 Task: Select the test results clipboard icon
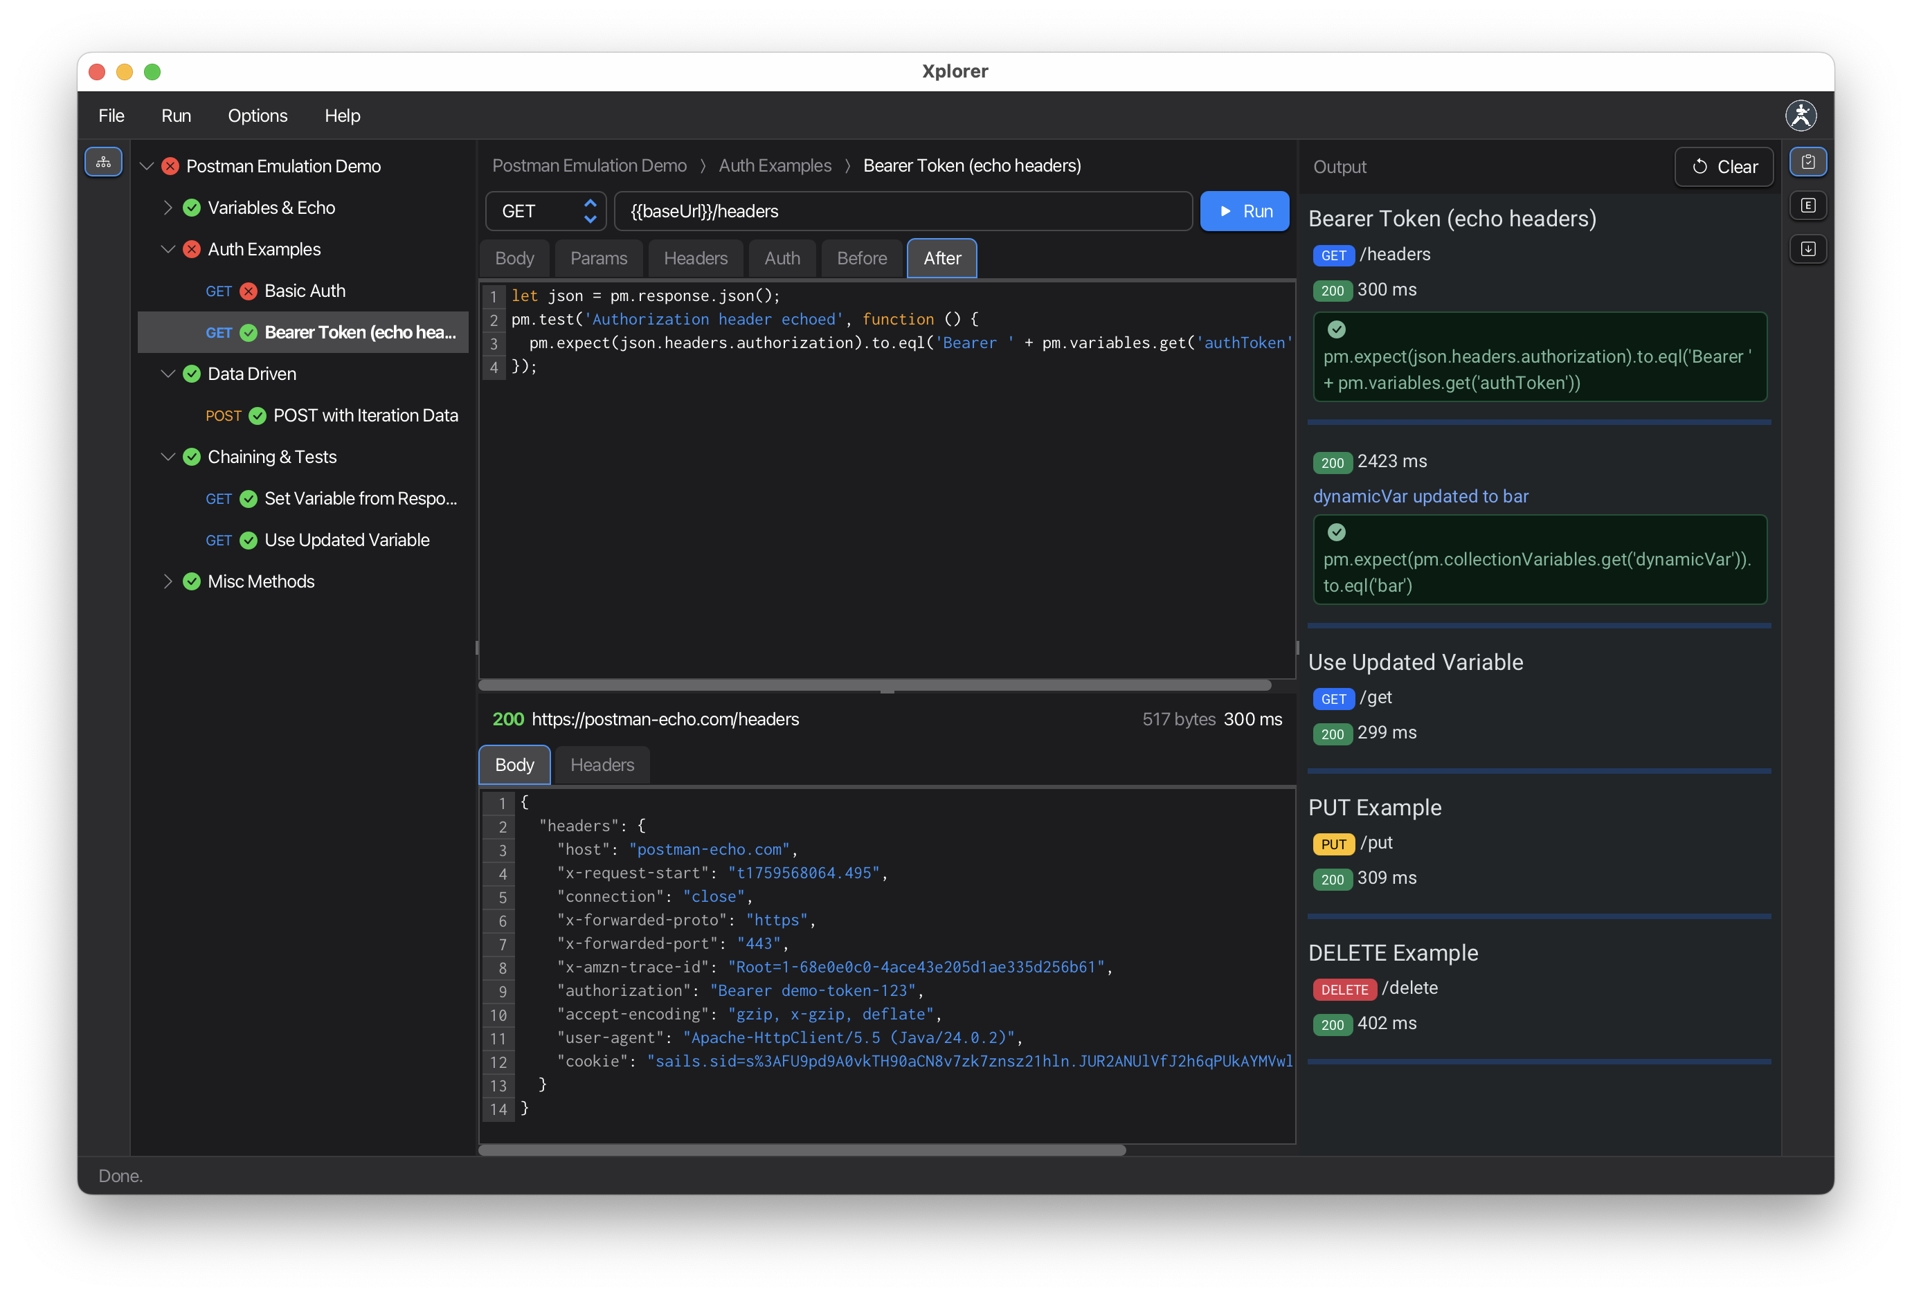[x=1807, y=161]
